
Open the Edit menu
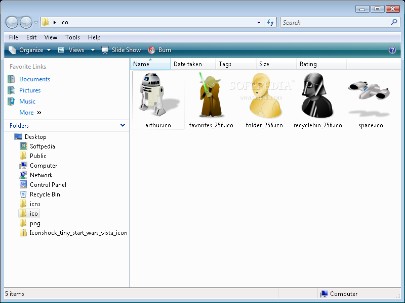pyautogui.click(x=31, y=37)
